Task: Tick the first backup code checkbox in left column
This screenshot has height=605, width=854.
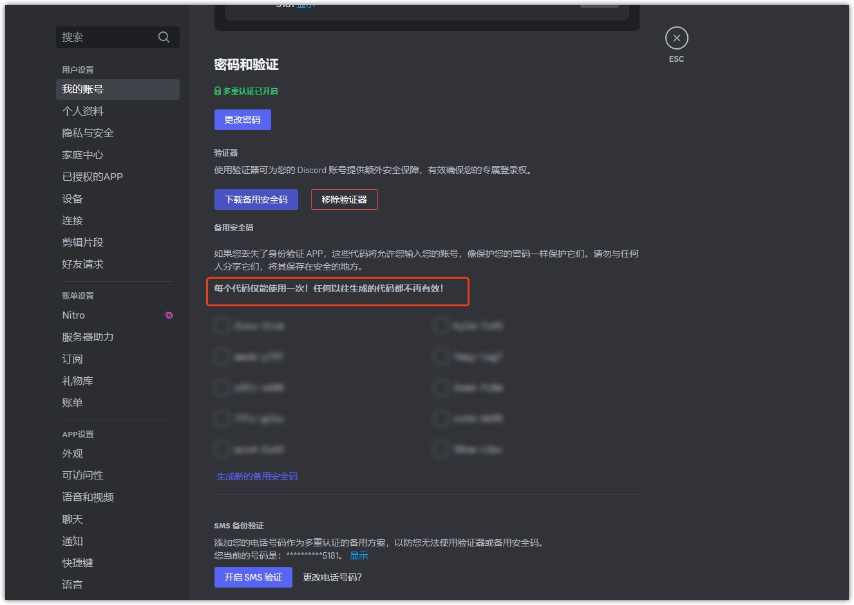Action: coord(222,326)
